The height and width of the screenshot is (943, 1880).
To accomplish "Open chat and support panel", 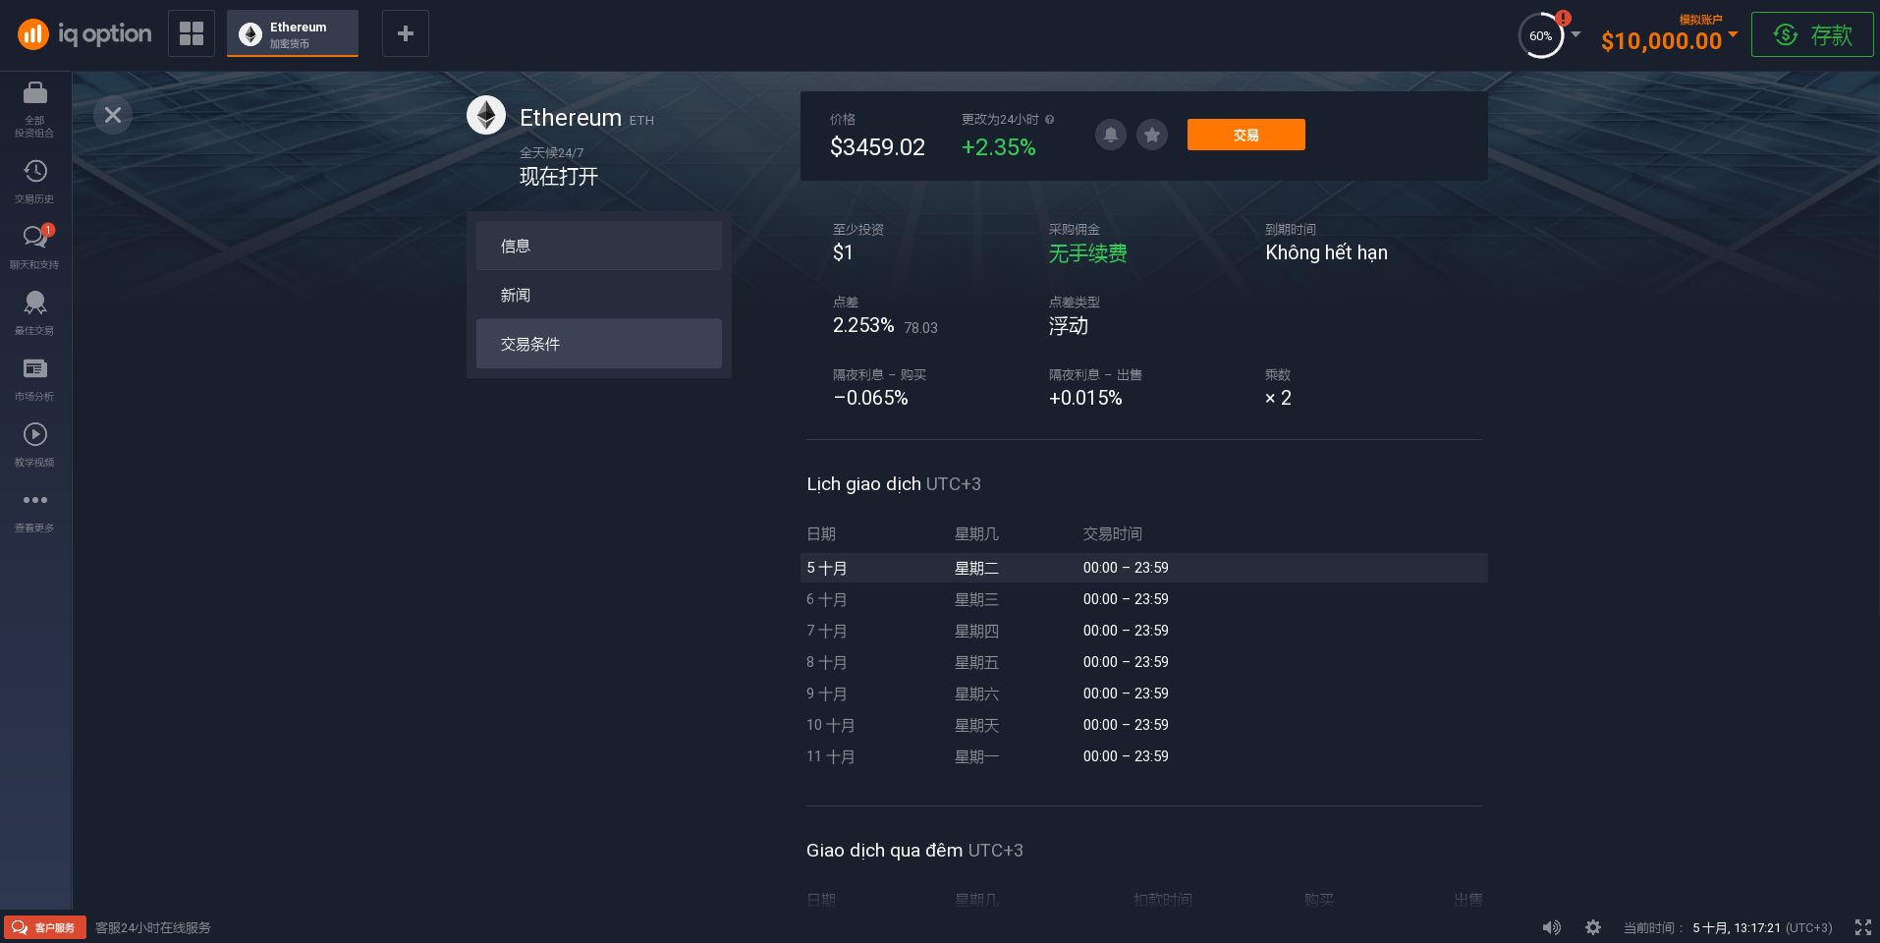I will click(35, 238).
